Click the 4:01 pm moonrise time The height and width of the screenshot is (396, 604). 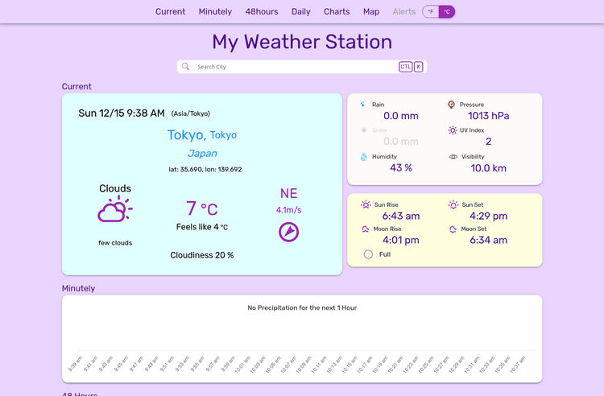click(x=401, y=240)
